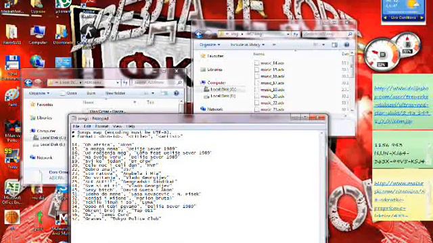Select Local Disk (E:) in left Explorer
This screenshot has width=433, height=243.
click(49, 144)
